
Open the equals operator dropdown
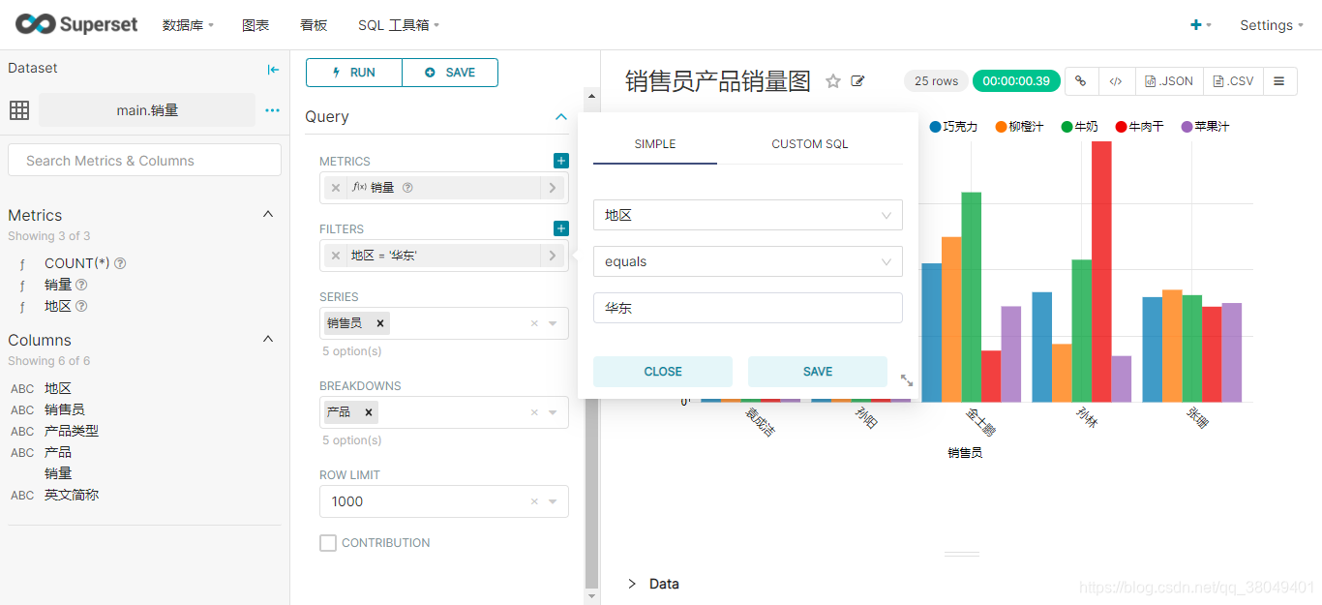(748, 261)
